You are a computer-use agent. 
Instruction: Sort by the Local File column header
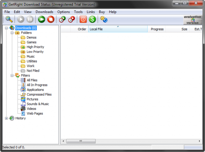pos(118,29)
